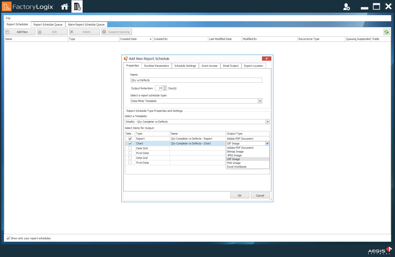The width and height of the screenshot is (395, 257).
Task: Click the user account icon
Action: pyautogui.click(x=346, y=7)
